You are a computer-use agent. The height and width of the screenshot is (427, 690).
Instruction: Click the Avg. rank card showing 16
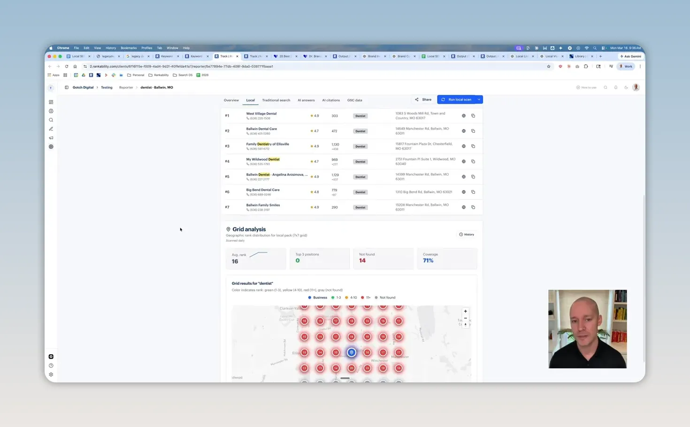(256, 259)
